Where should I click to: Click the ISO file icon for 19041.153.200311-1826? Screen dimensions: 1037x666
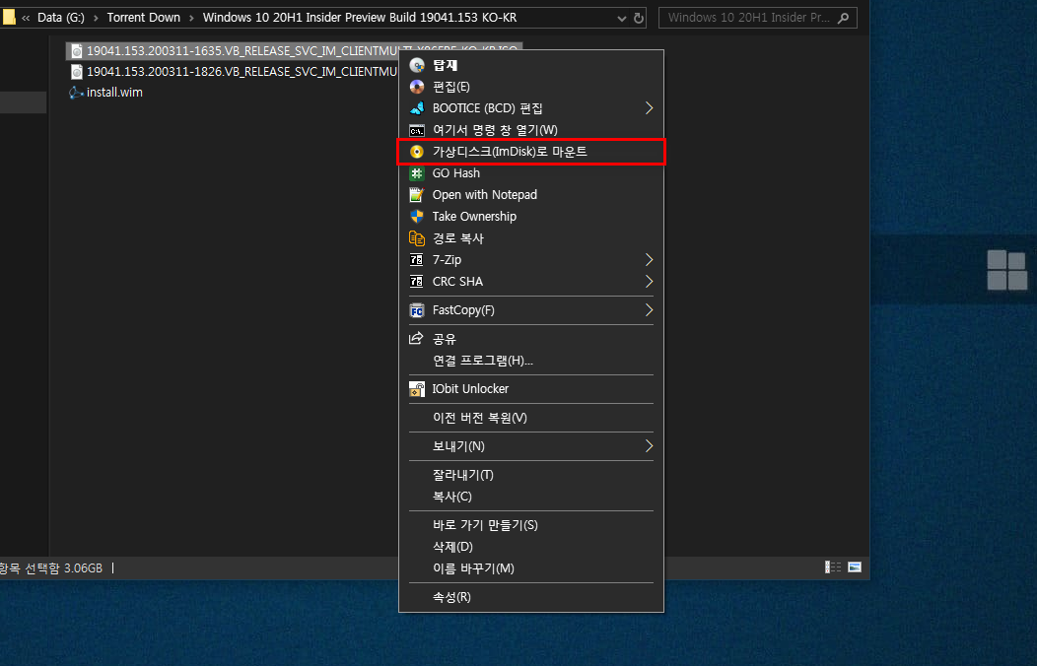77,71
